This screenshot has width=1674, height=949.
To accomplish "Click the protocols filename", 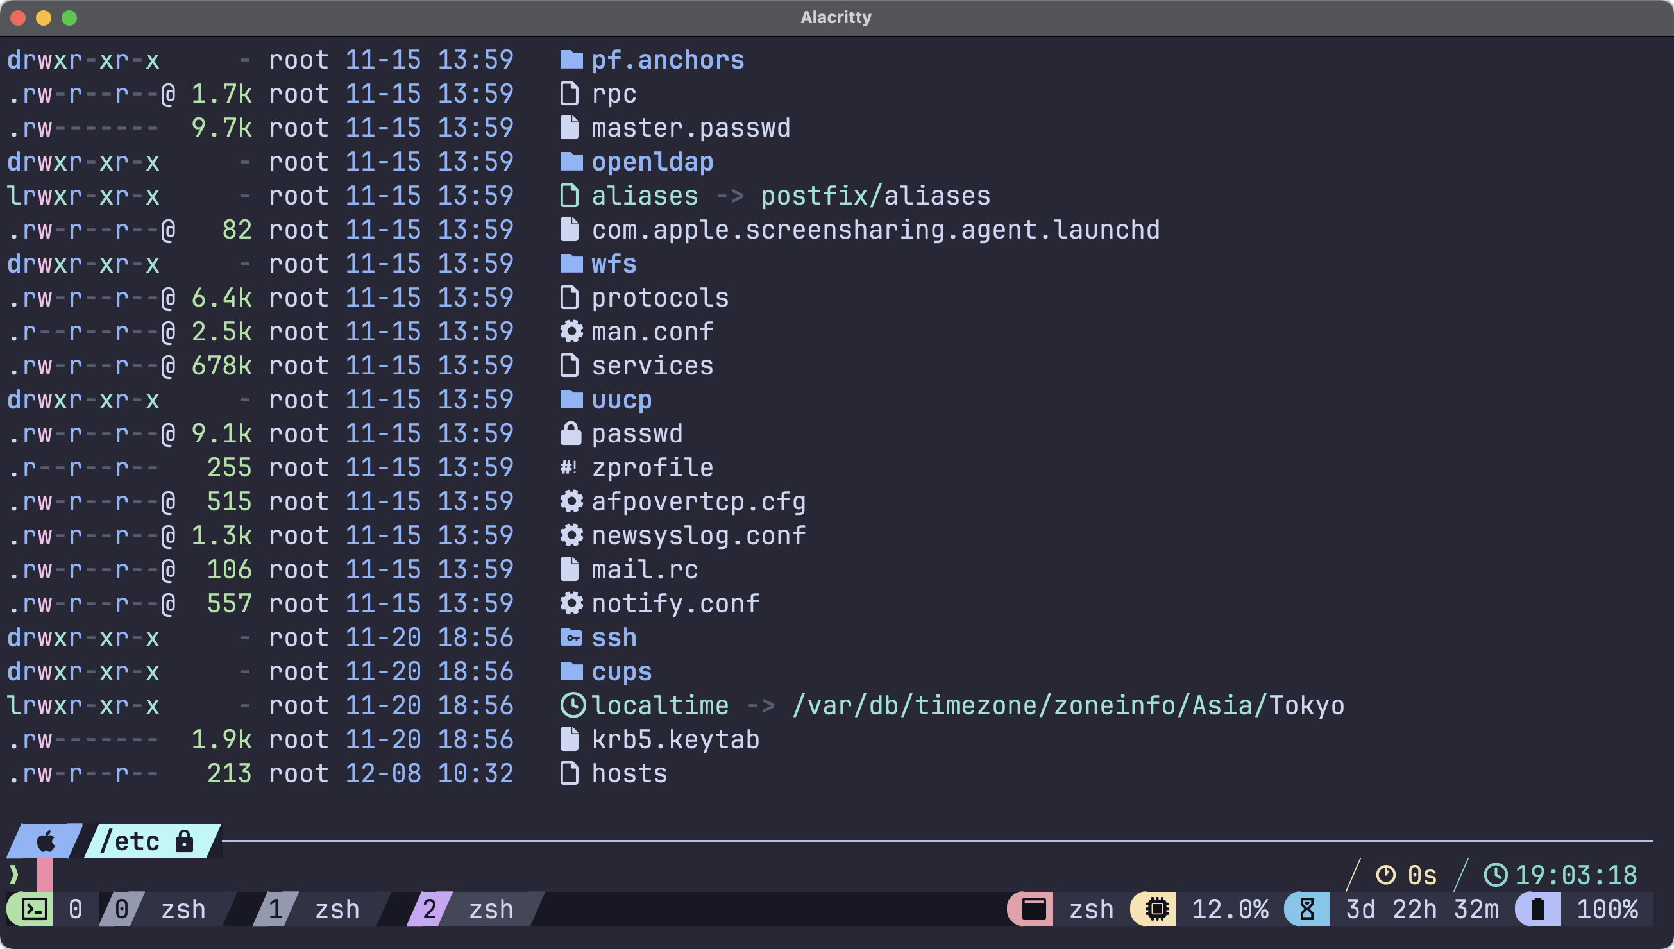I will 660,298.
